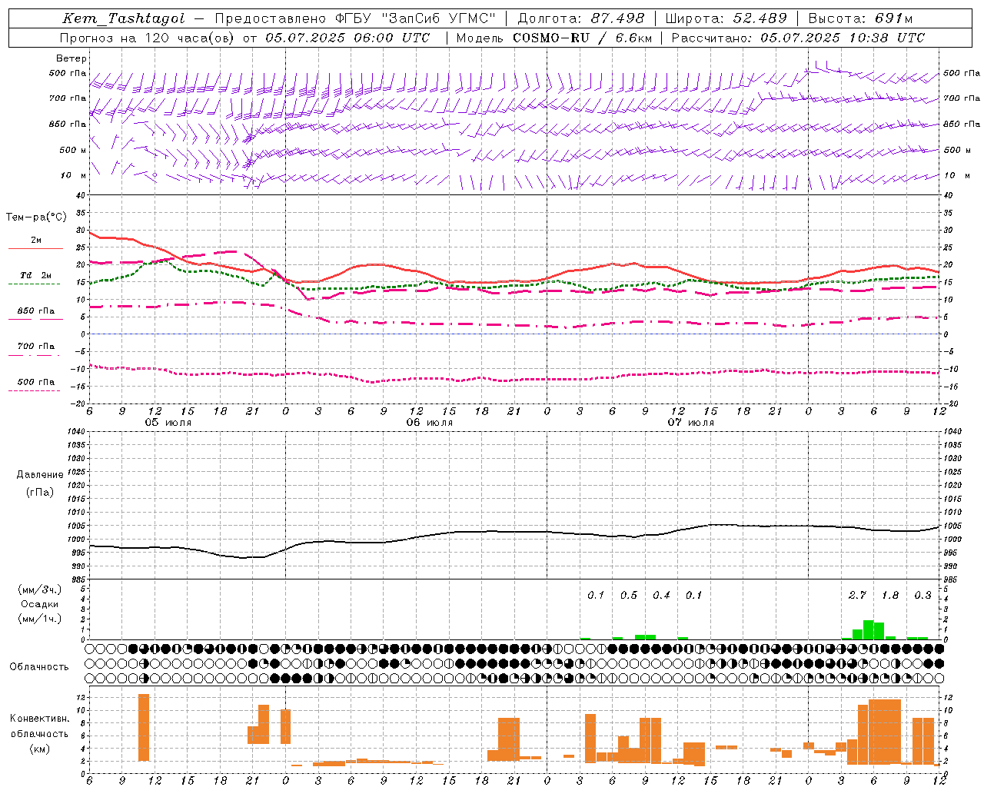Click the '07 июля' date label
This screenshot has height=787, width=984.
click(691, 423)
